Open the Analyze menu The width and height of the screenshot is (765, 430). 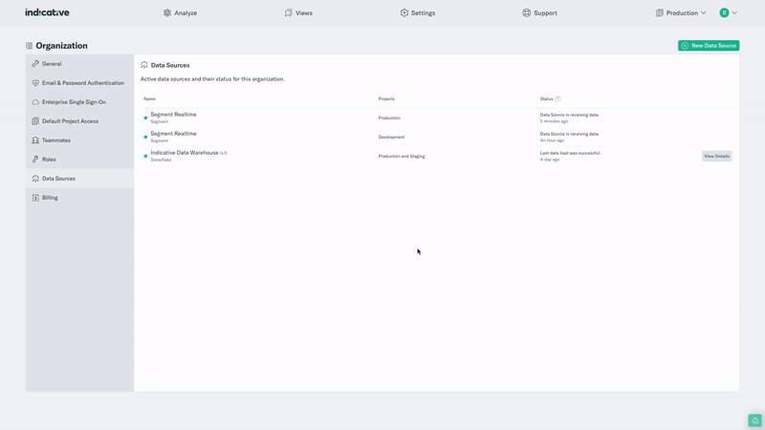tap(180, 13)
